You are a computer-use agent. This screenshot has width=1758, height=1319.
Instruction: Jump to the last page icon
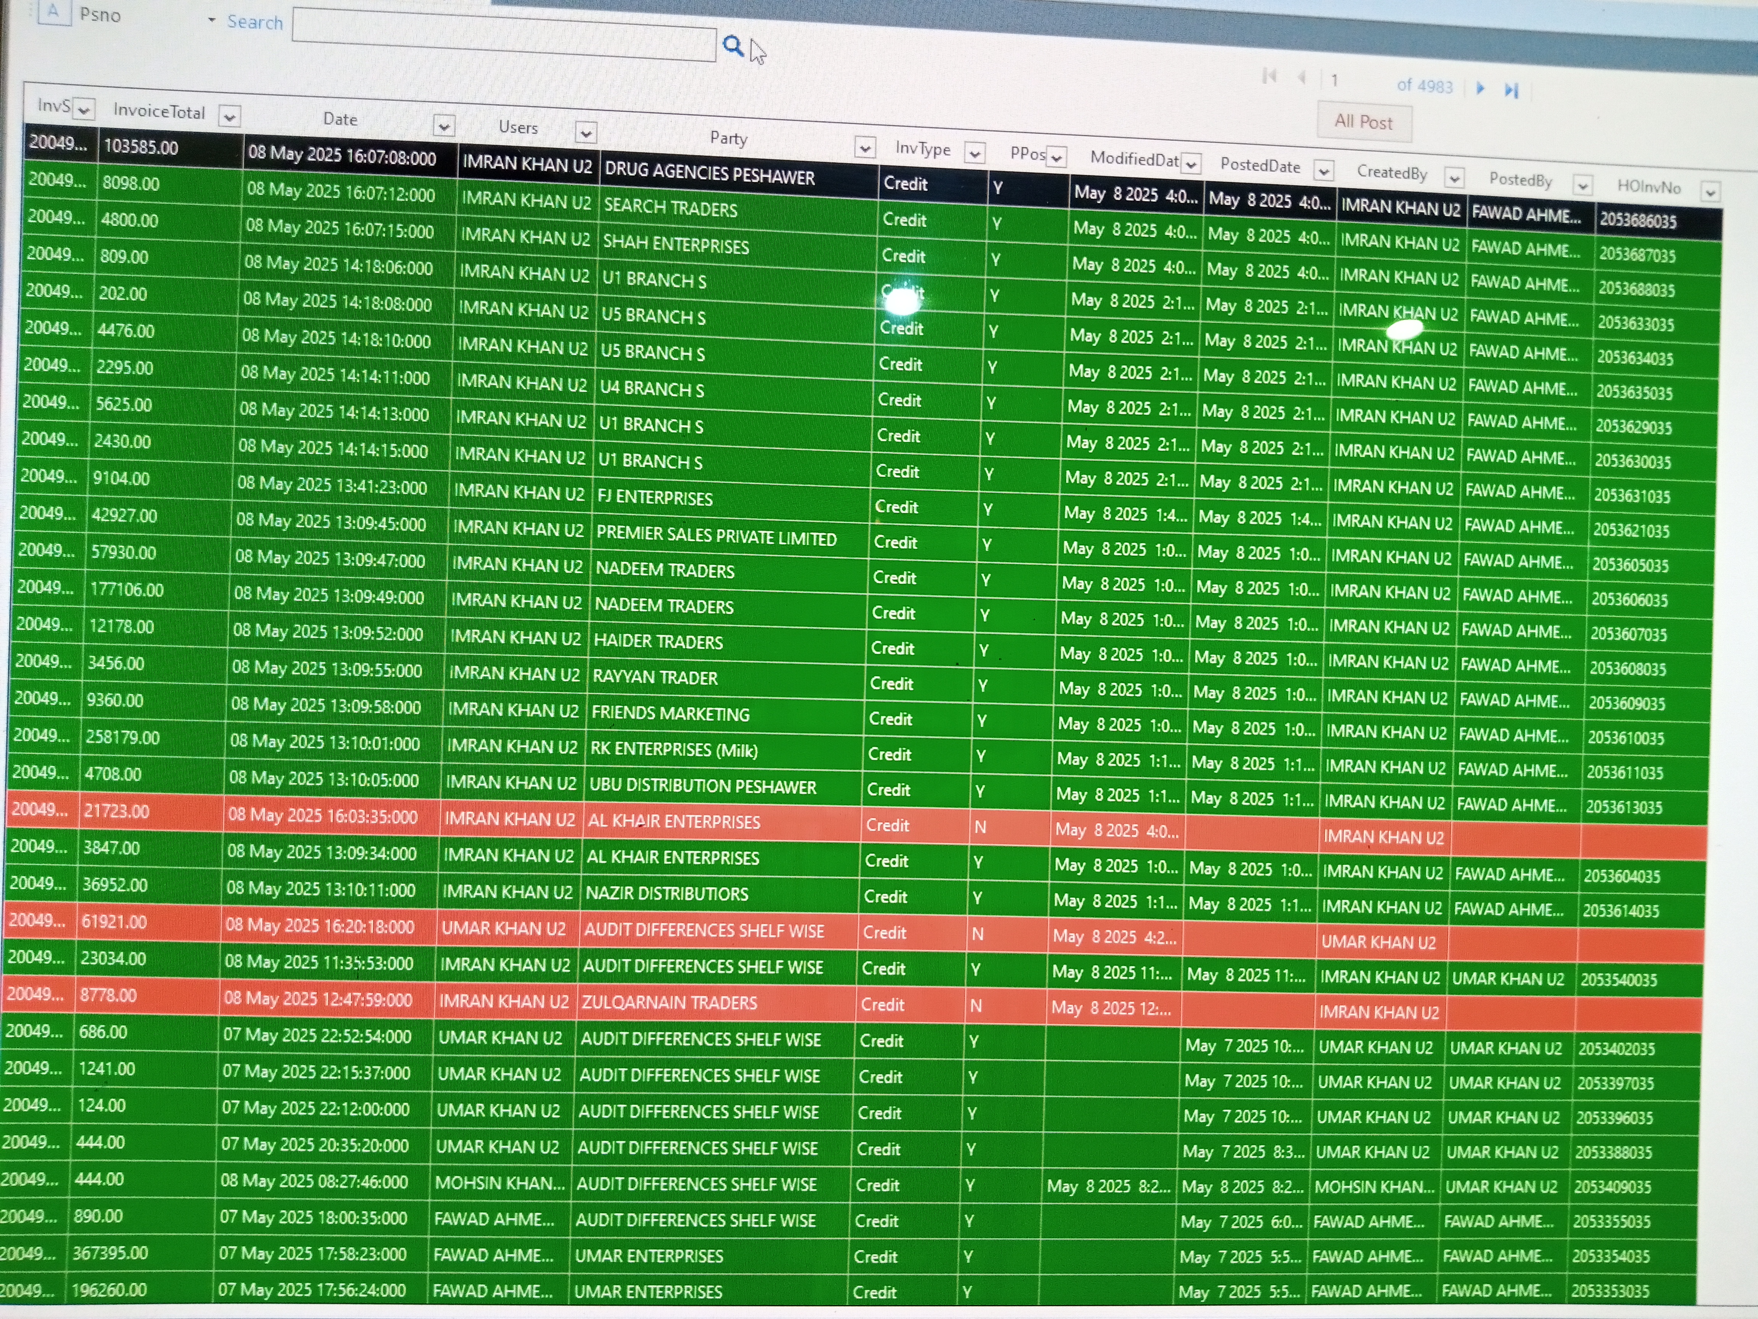(1511, 90)
